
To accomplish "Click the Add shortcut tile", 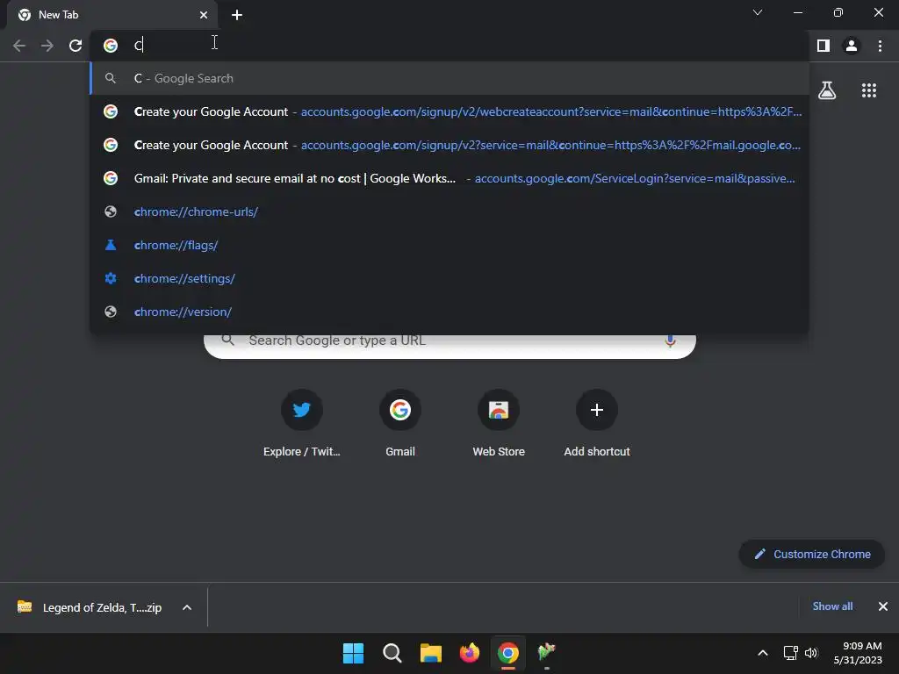I will click(597, 423).
